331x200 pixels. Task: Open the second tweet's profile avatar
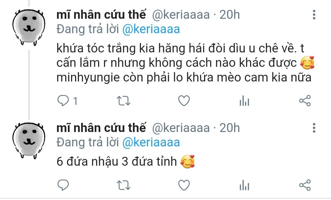(x=29, y=140)
